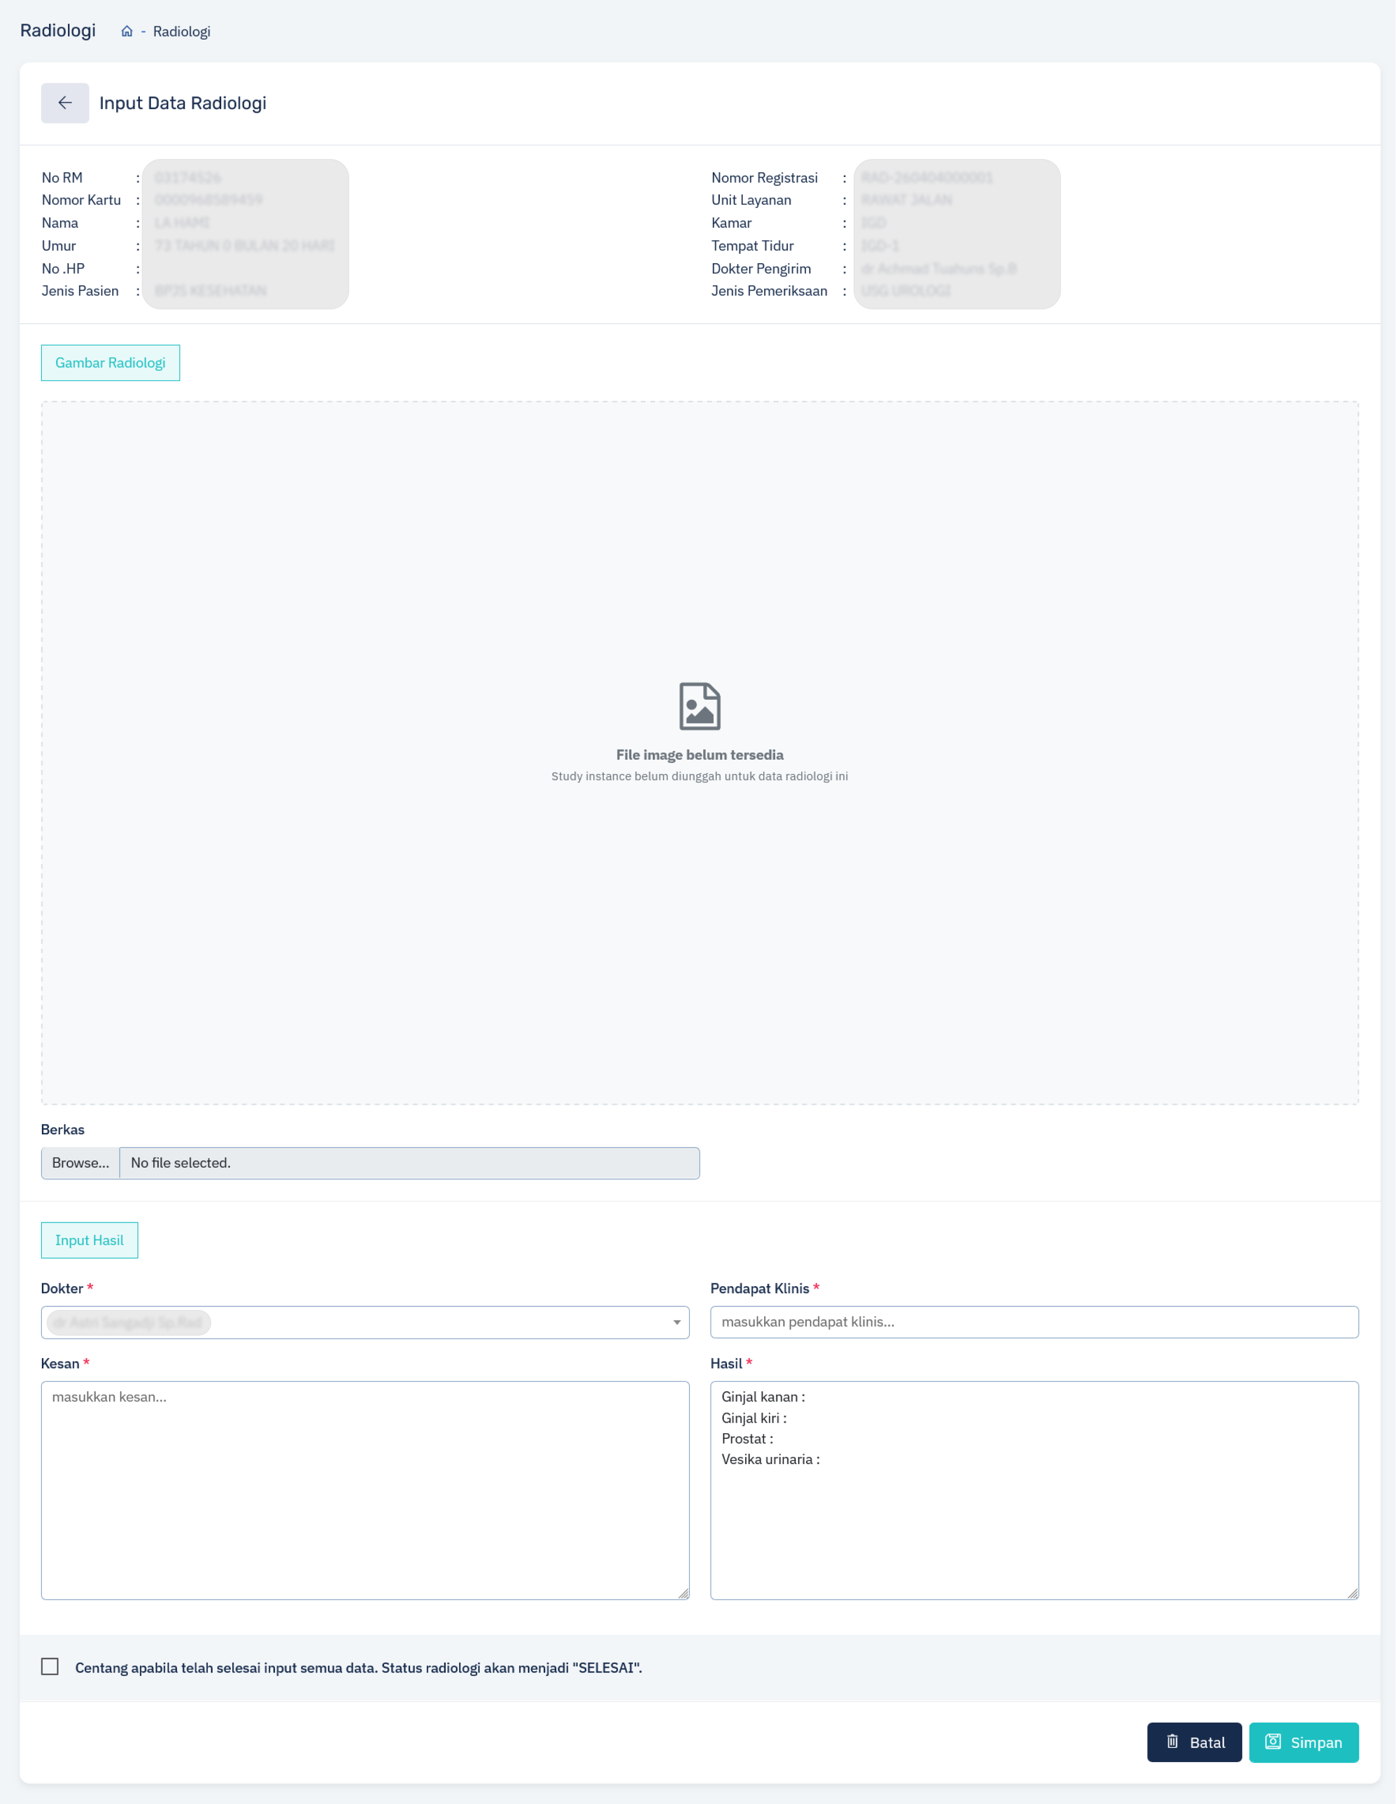Click the missing image file placeholder icon
Screen dimensions: 1396x1804
[700, 706]
